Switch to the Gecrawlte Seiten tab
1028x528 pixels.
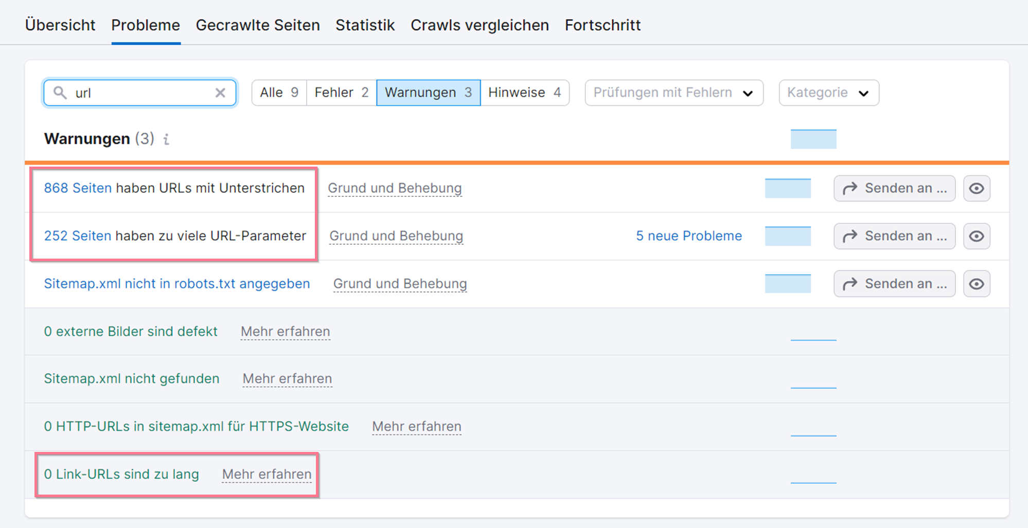257,25
